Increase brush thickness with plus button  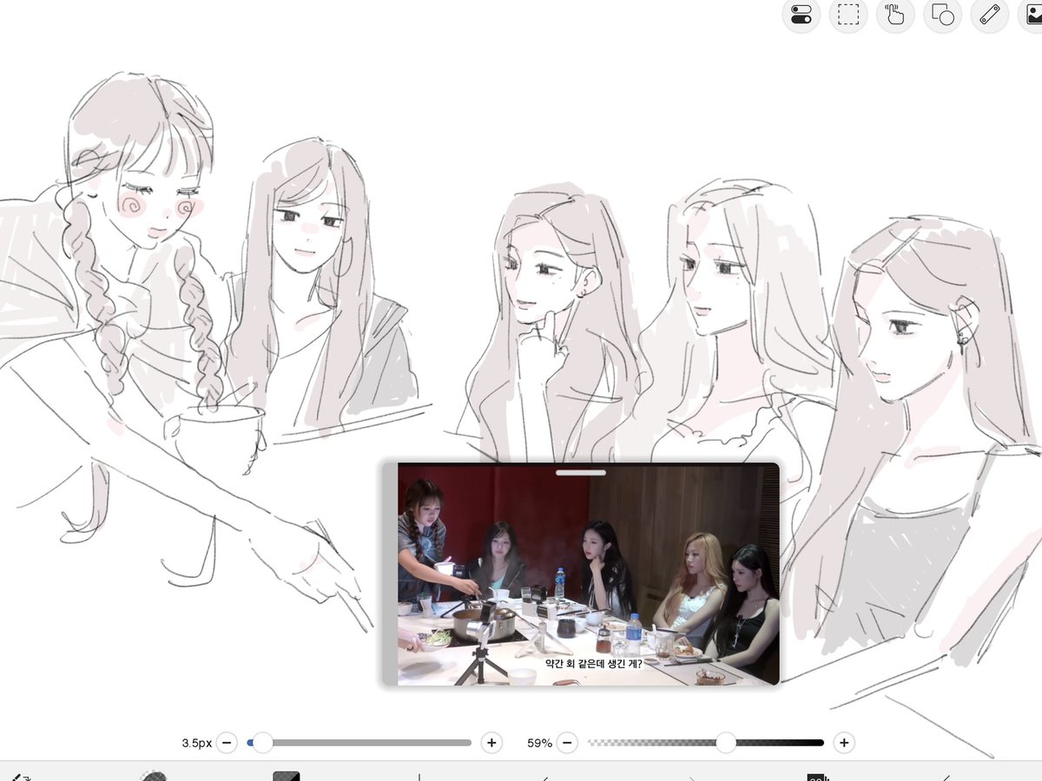tap(491, 743)
